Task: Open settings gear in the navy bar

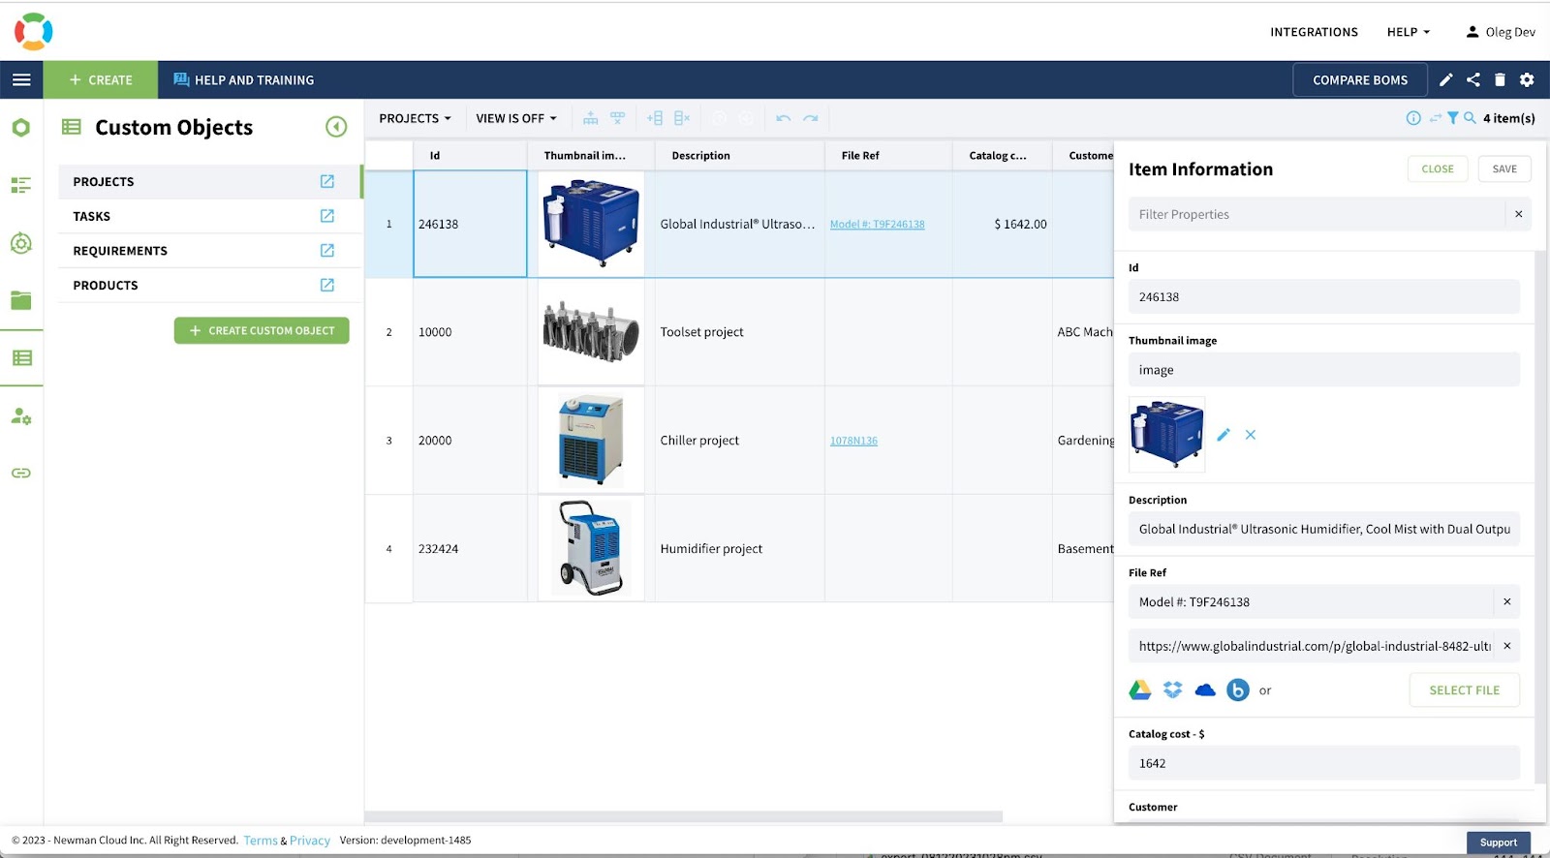Action: (1527, 80)
